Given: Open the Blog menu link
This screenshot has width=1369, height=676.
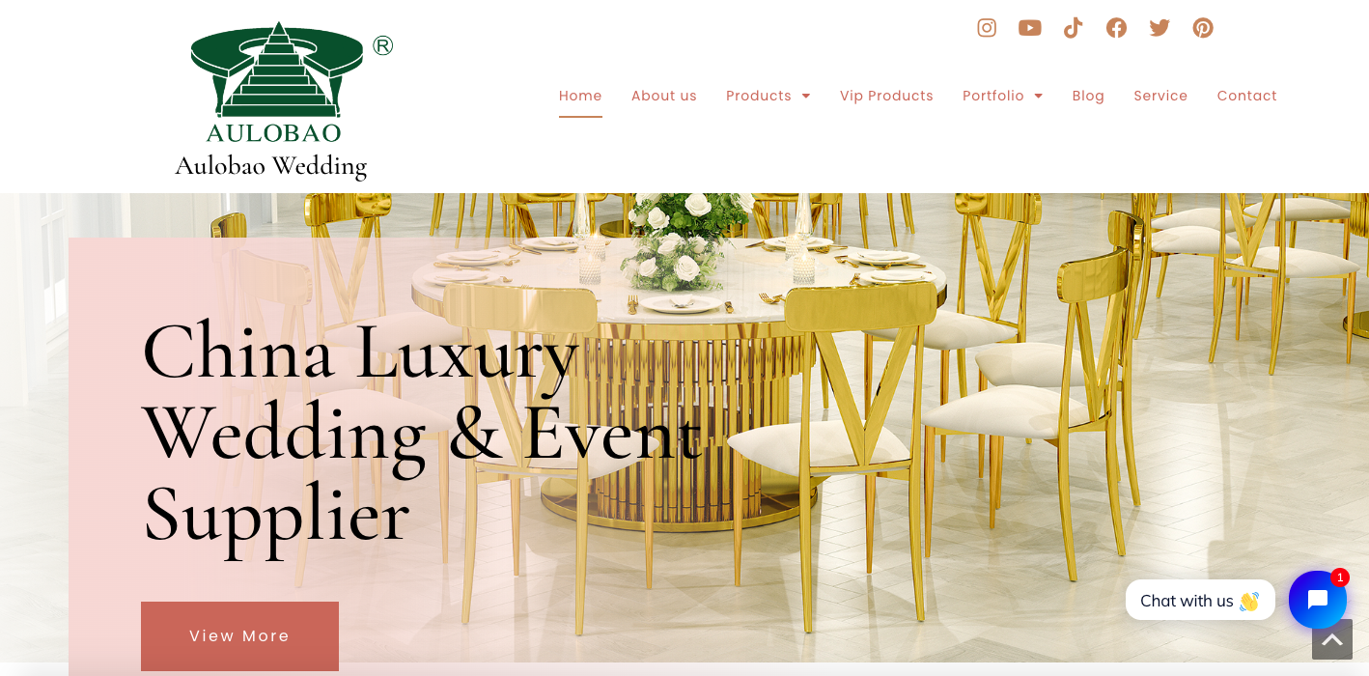Looking at the screenshot, I should [1088, 96].
